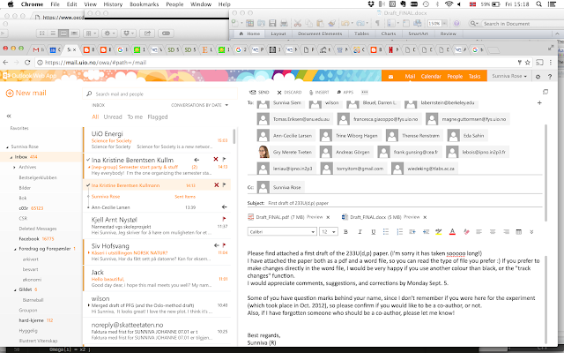Show Unread messages filter
Image resolution: width=564 pixels, height=353 pixels.
click(113, 116)
